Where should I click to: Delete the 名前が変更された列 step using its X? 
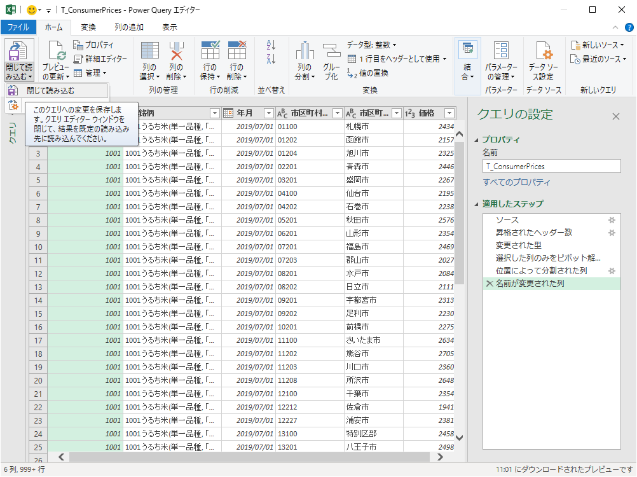tap(489, 284)
